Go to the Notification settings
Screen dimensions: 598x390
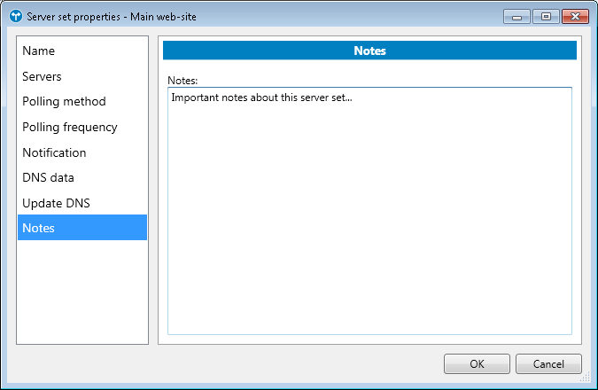[54, 152]
